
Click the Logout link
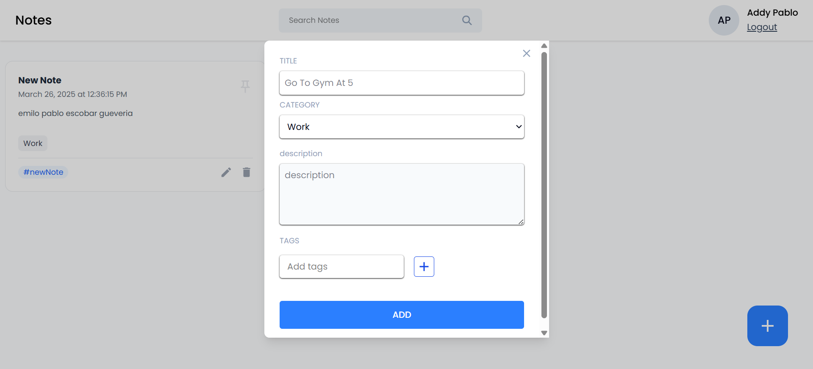pos(762,27)
